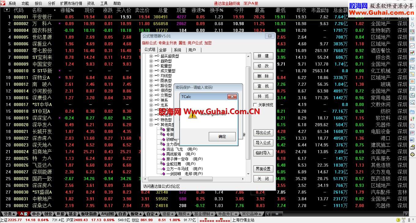This screenshot has height=223, width=416.
Task: Select 立方一牛马线 formula in tree
Action: (x=184, y=169)
